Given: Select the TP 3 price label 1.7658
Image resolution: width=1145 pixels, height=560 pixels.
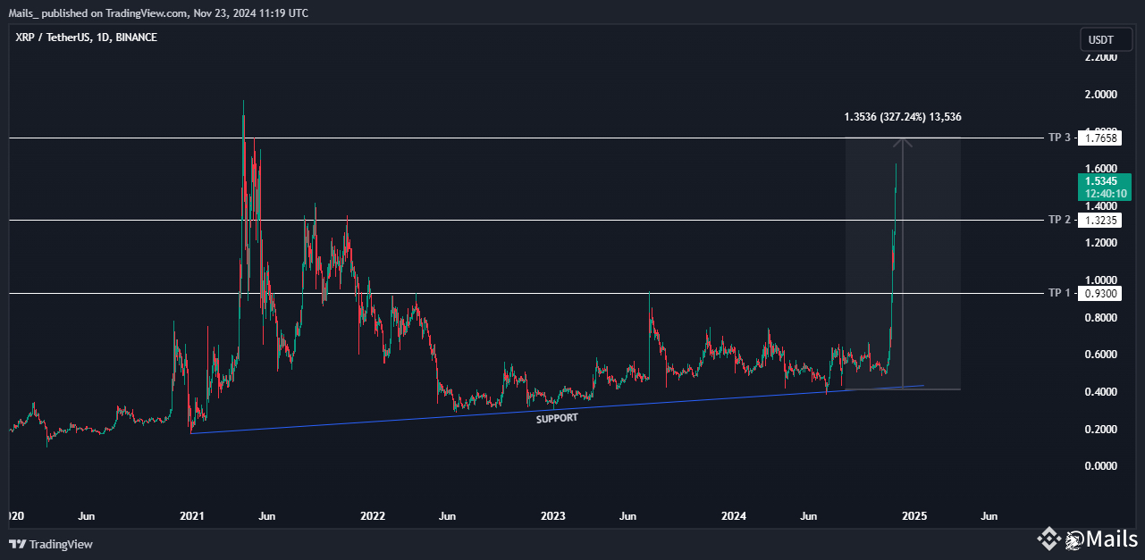Looking at the screenshot, I should pos(1100,138).
